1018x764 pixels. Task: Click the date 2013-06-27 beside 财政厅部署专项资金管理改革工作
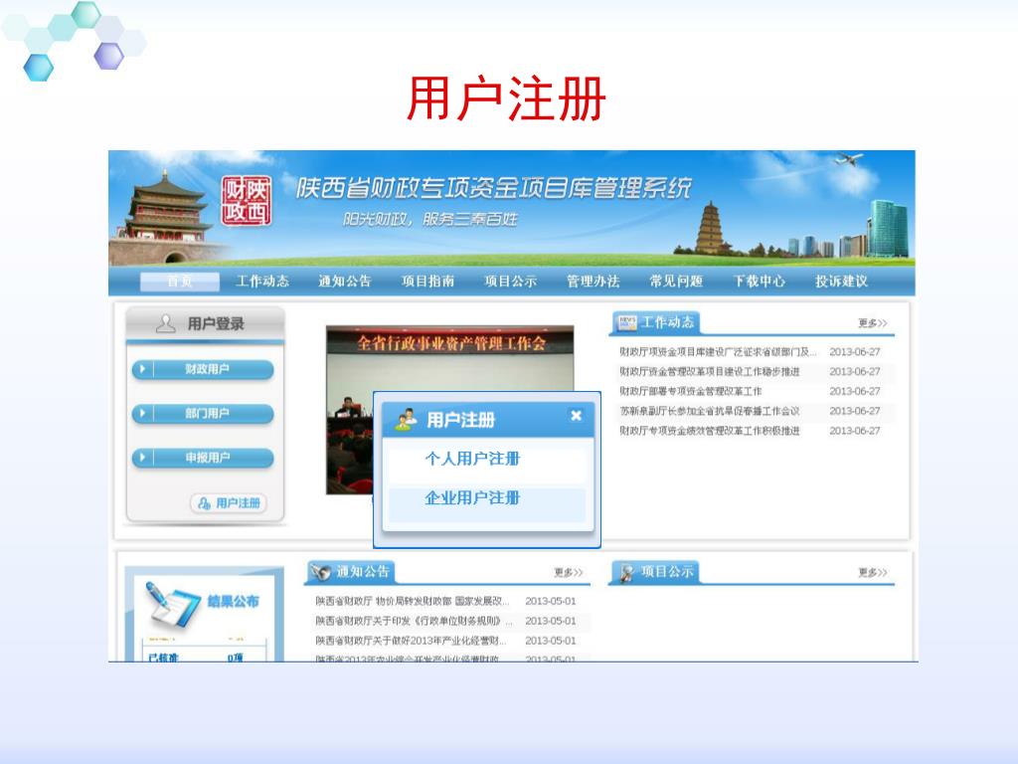855,391
